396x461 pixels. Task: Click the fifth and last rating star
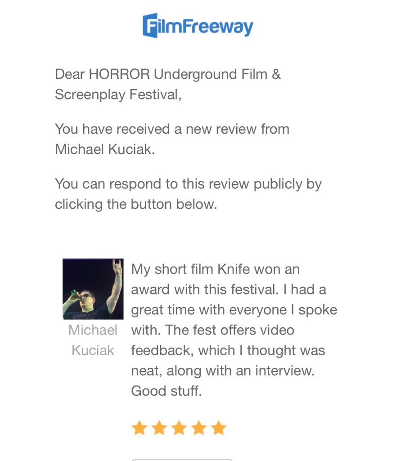(x=219, y=428)
